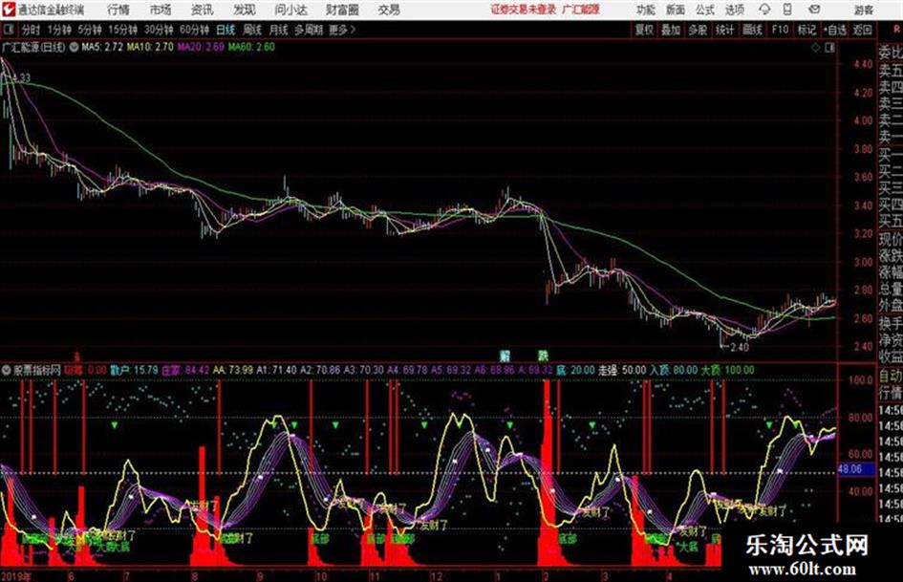
Task: Click the R label in the right panel
Action: click(x=896, y=30)
